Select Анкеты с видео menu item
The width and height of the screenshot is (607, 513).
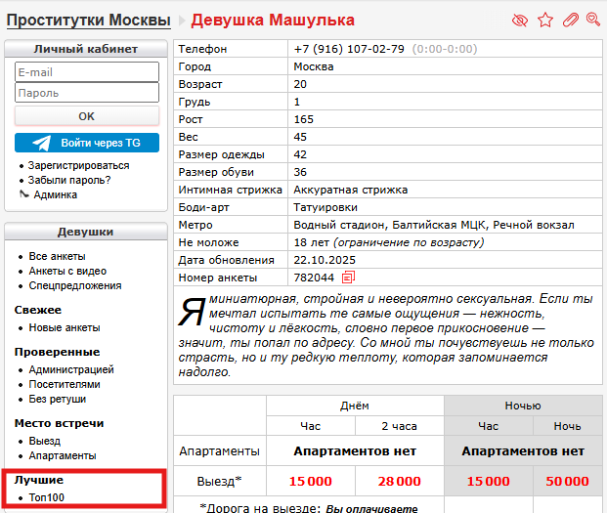pyautogui.click(x=67, y=271)
